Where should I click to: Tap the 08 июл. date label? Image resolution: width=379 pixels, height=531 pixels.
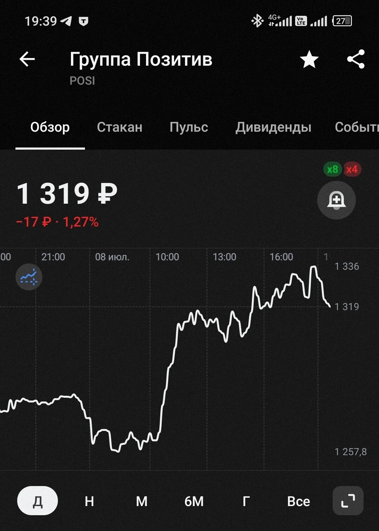point(112,257)
